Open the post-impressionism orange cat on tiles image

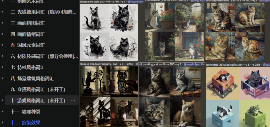250,47
